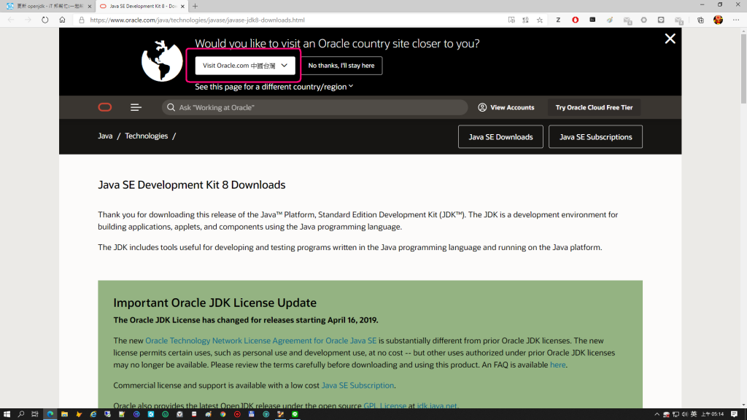Click the taskbar clock
Screen dimensions: 747x420
pyautogui.click(x=712, y=414)
